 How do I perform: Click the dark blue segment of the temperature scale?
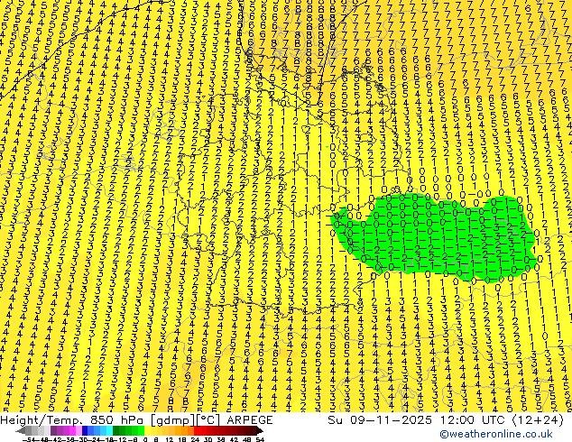(x=85, y=430)
